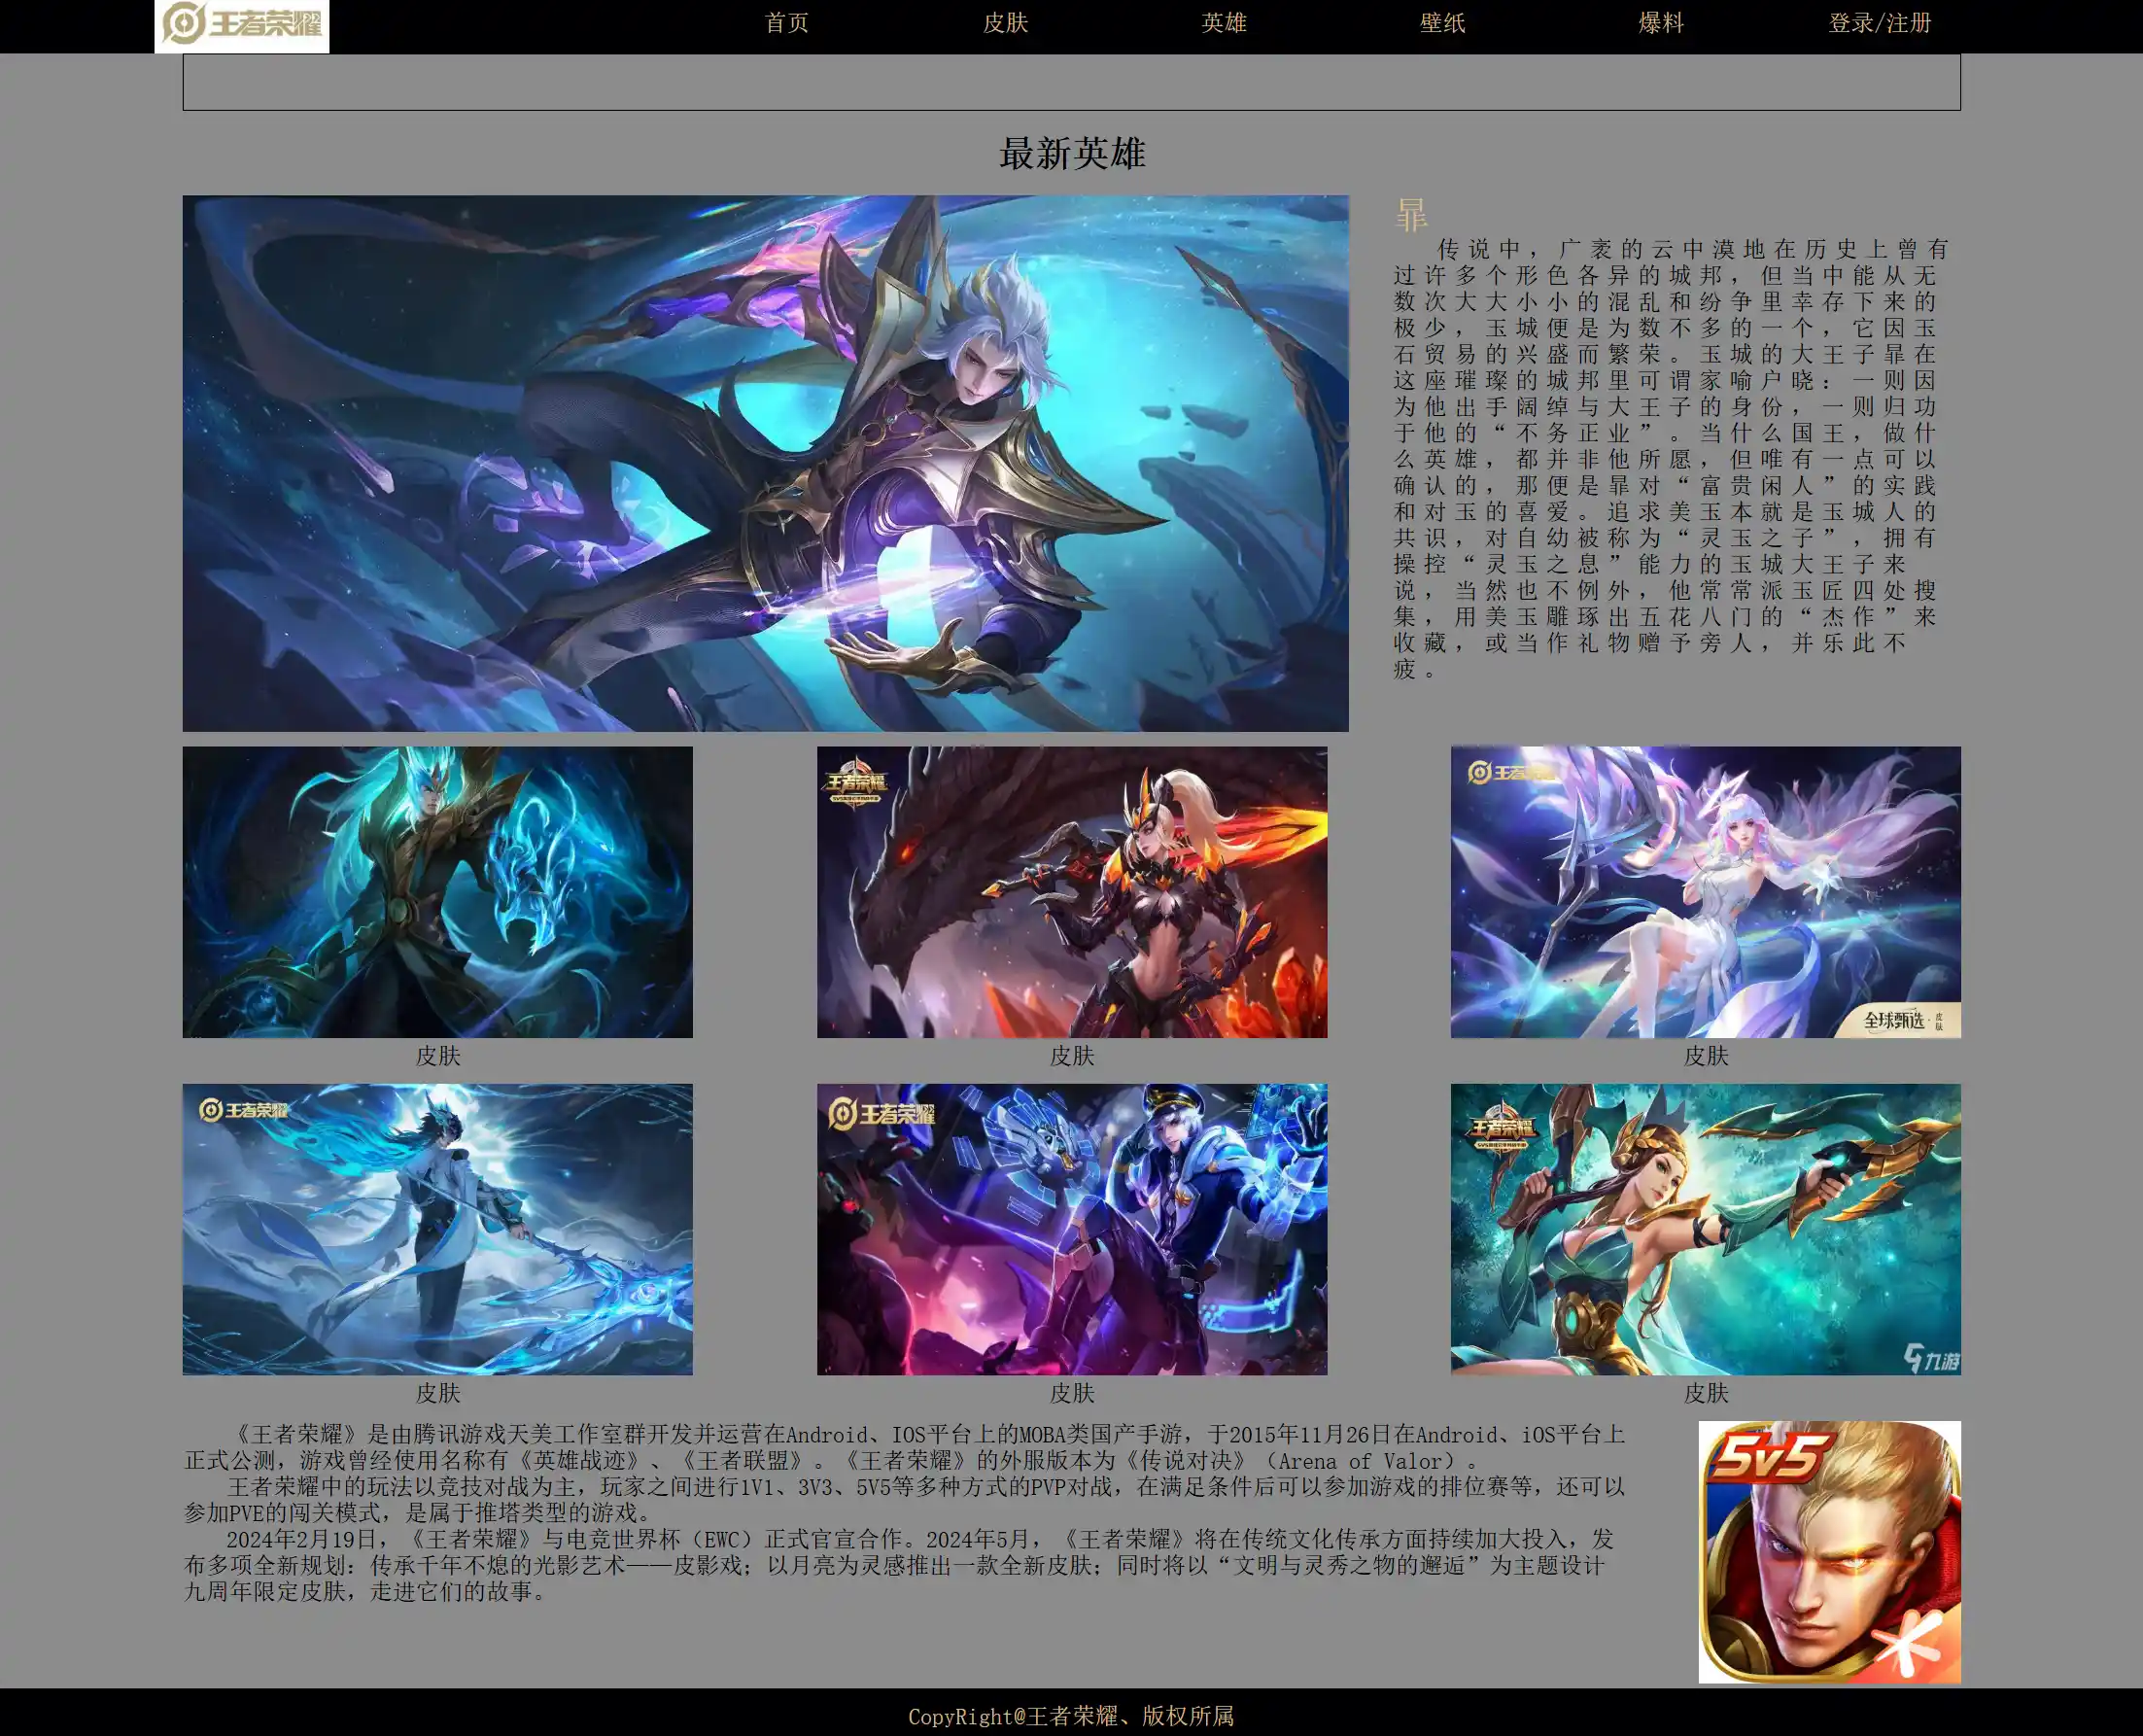The width and height of the screenshot is (2143, 1736).
Task: Click the large hero banner image of 晟
Action: tap(765, 463)
